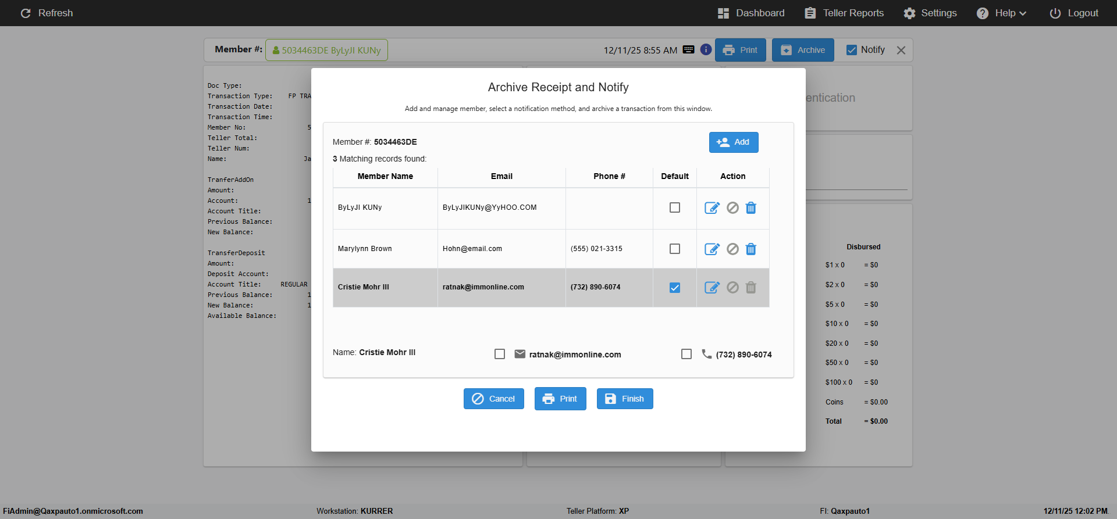The width and height of the screenshot is (1117, 519).
Task: Click the Refresh icon in the top bar
Action: (26, 13)
